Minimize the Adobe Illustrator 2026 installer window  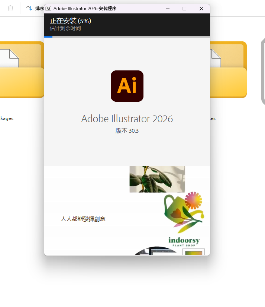(168, 9)
